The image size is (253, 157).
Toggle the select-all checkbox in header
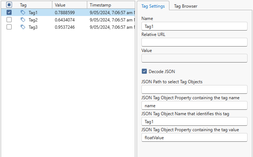click(9, 5)
